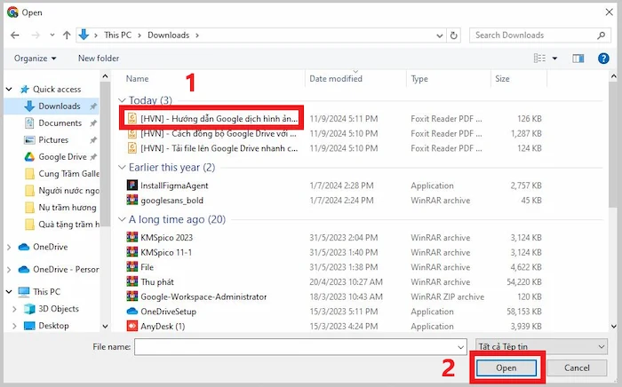Open the Cung Trầm Galle folder
The height and width of the screenshot is (387, 622).
[x=68, y=174]
